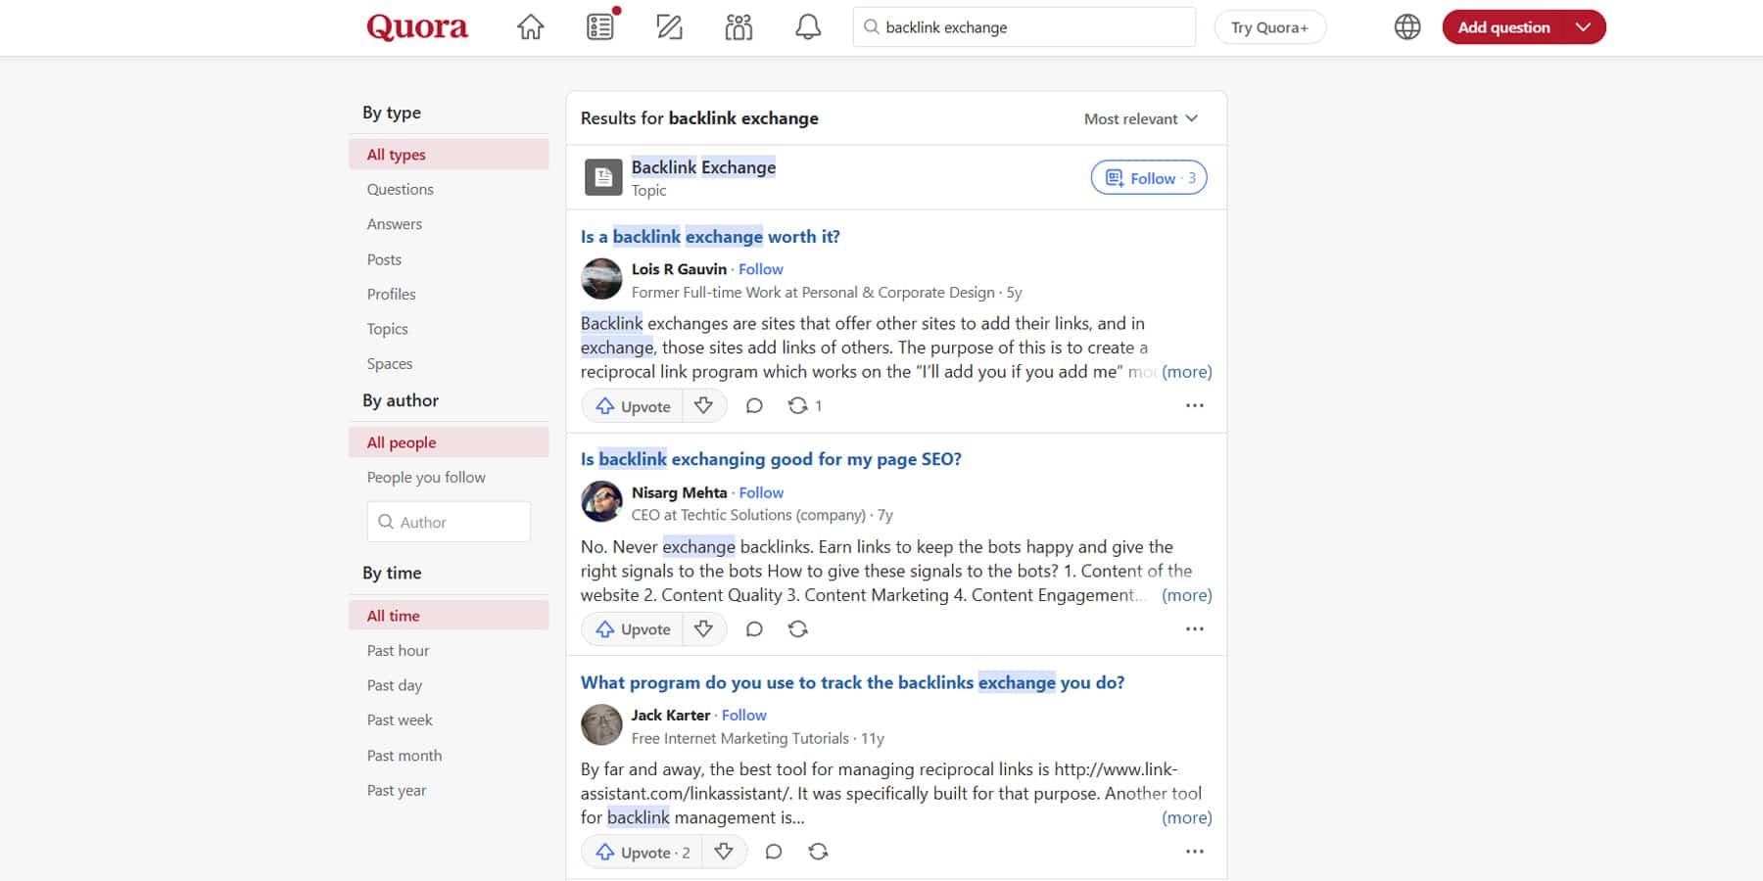Open the globe language selector icon
This screenshot has width=1763, height=881.
tap(1407, 26)
